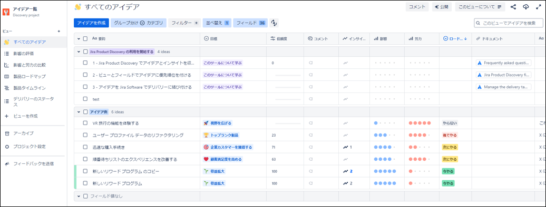Click the Frequently asked questions document chip

[x=503, y=63]
